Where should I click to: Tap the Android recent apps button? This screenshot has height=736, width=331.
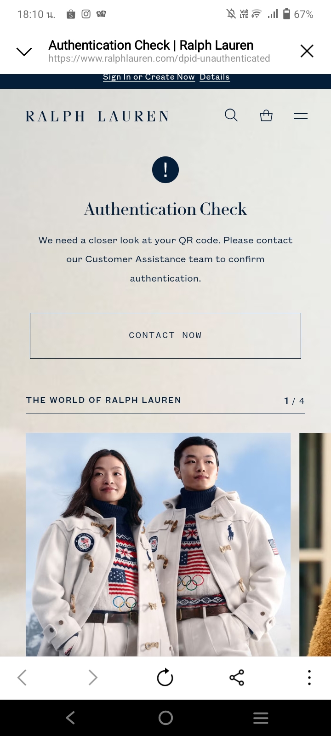(261, 718)
